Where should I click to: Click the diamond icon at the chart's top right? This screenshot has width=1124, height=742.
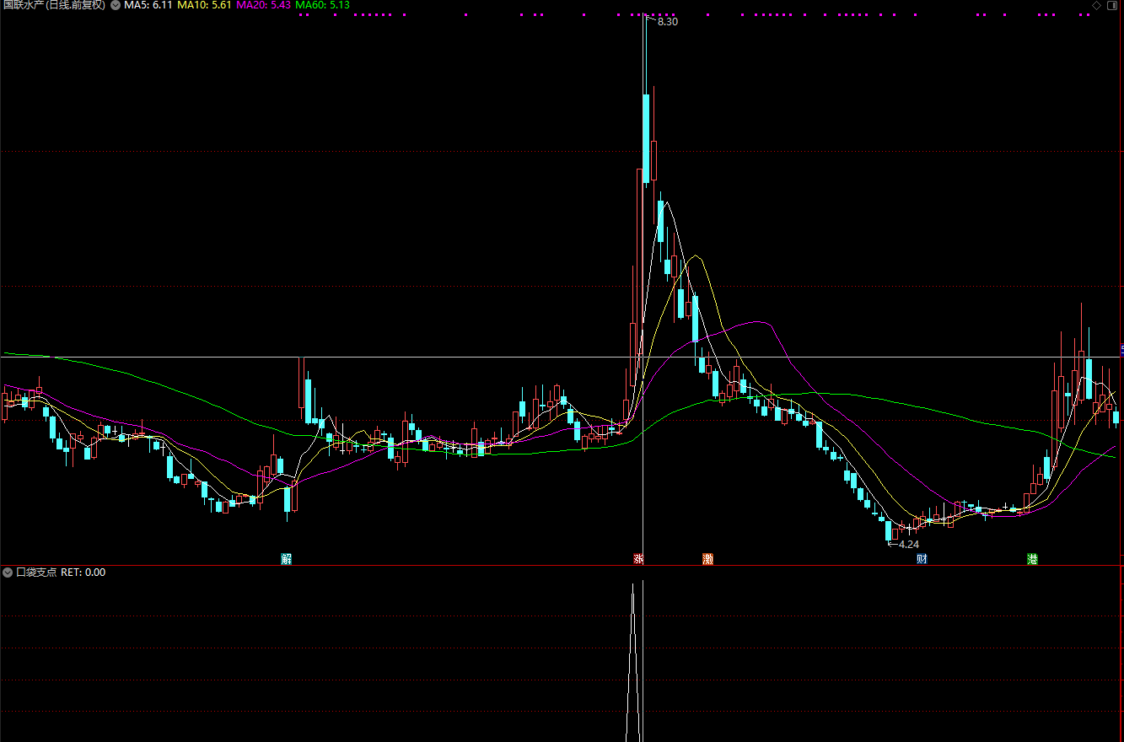[1096, 5]
